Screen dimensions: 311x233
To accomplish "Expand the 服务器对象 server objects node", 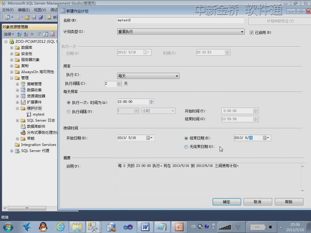I will pyautogui.click(x=12, y=60).
